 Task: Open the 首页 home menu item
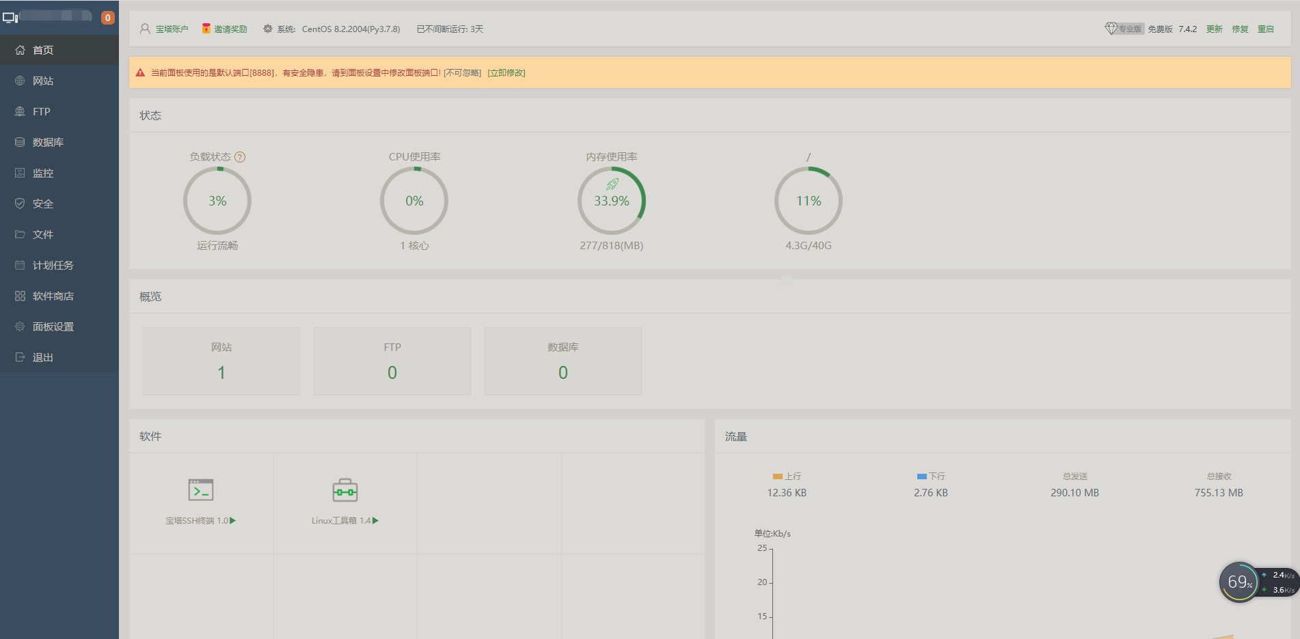59,50
